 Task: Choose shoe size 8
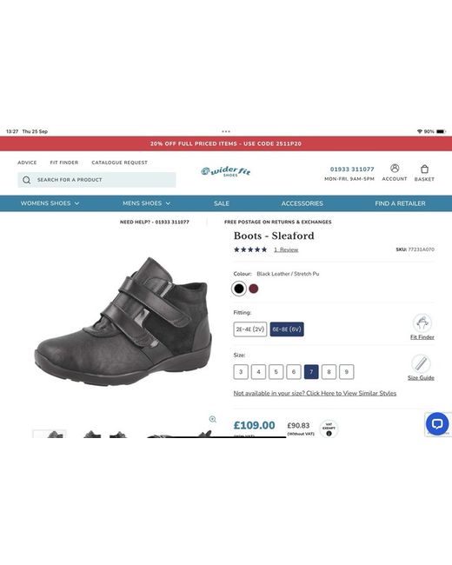[329, 372]
